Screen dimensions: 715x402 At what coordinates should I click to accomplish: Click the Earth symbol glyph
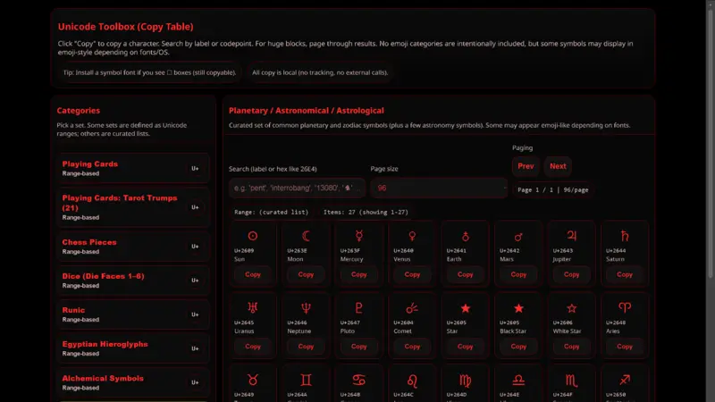click(465, 236)
